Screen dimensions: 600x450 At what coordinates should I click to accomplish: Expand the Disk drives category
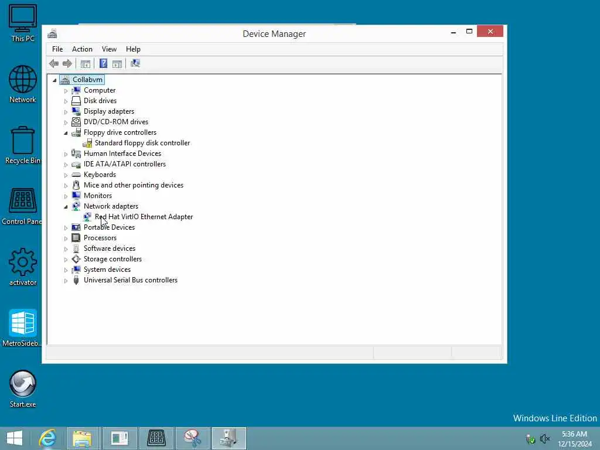pos(66,101)
